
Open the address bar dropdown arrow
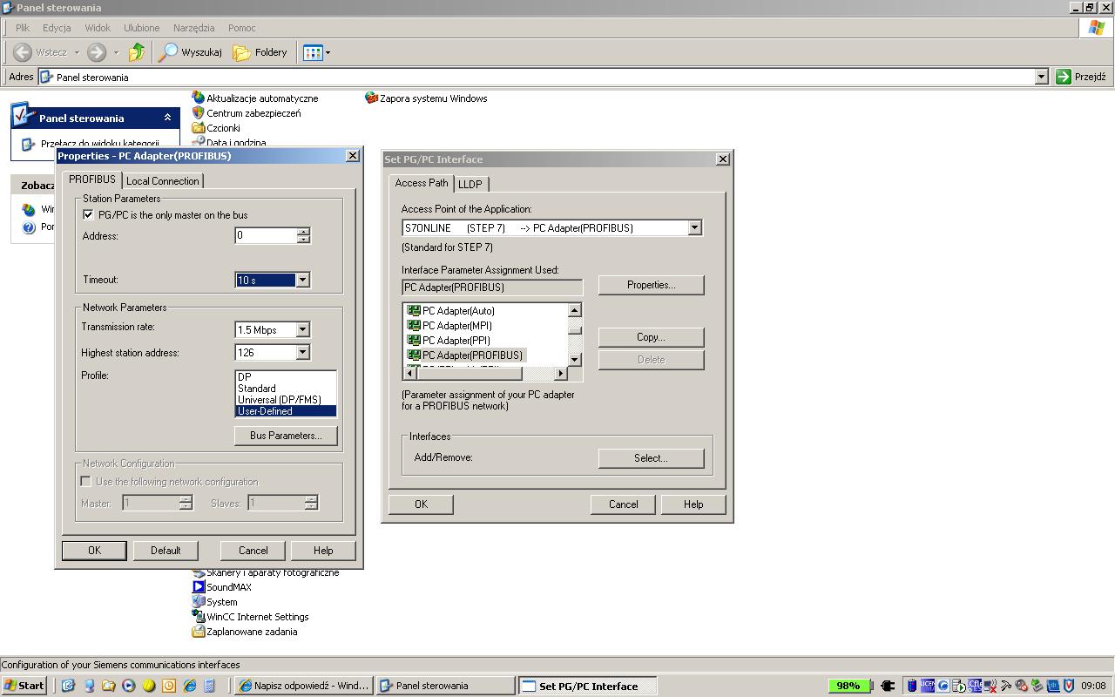[x=1040, y=77]
